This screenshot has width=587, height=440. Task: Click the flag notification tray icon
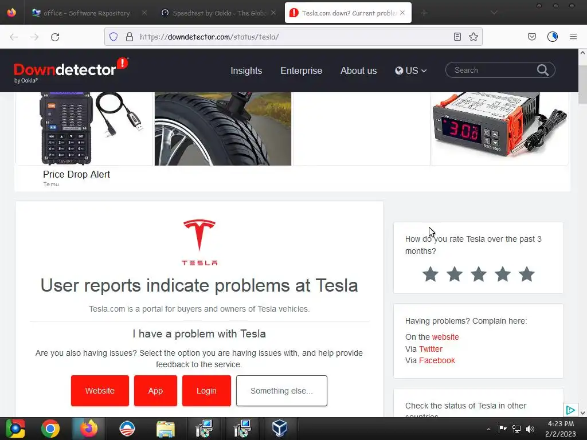(x=502, y=429)
